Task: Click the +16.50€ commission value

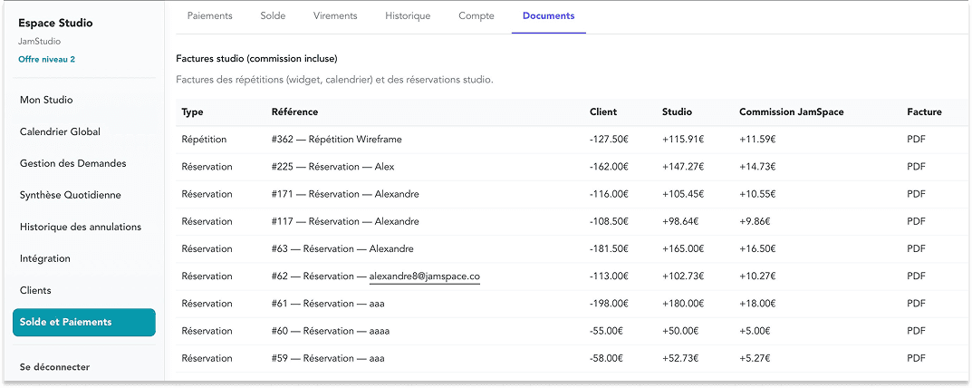Action: coord(757,249)
